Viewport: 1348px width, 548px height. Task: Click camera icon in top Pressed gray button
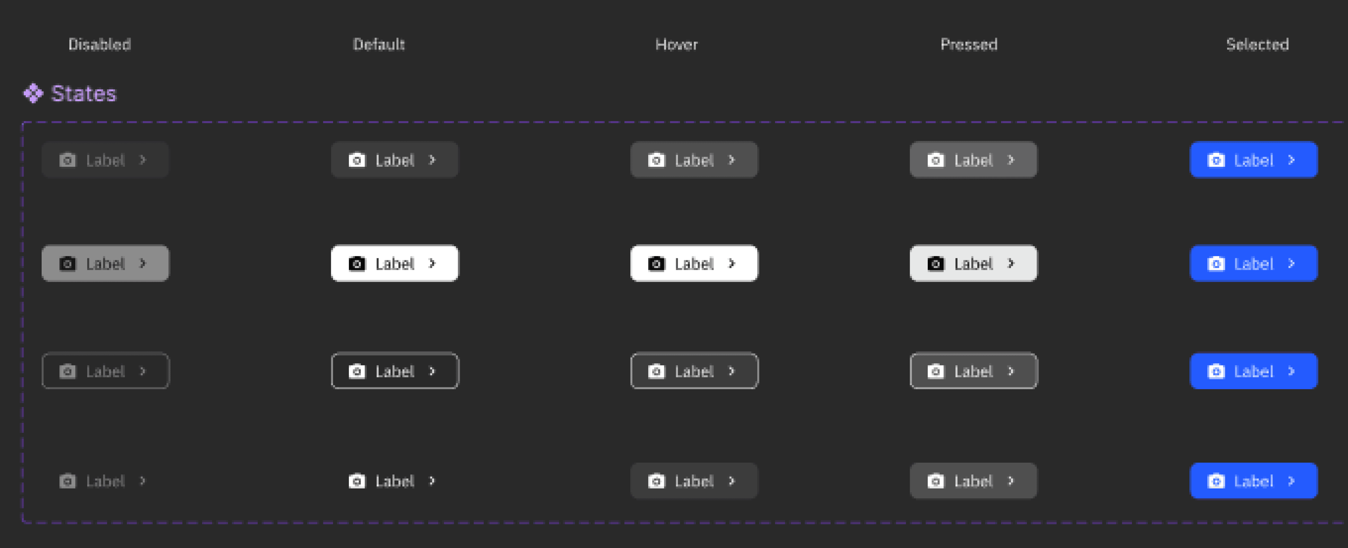pyautogui.click(x=936, y=160)
